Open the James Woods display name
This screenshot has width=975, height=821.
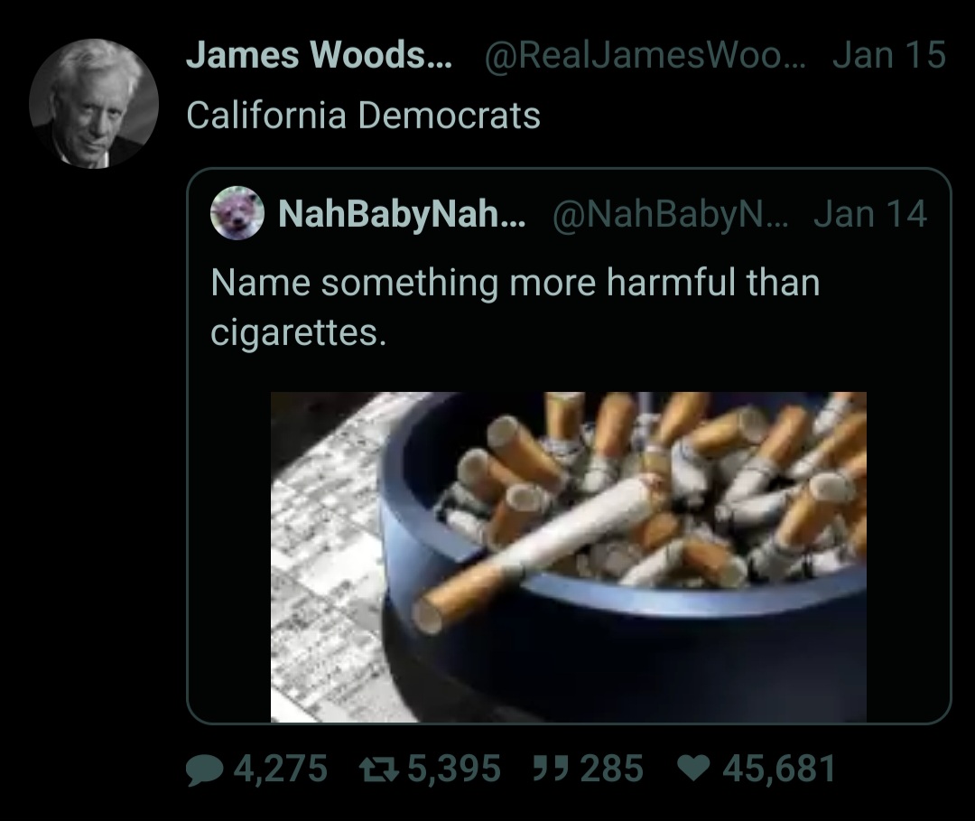tap(319, 54)
